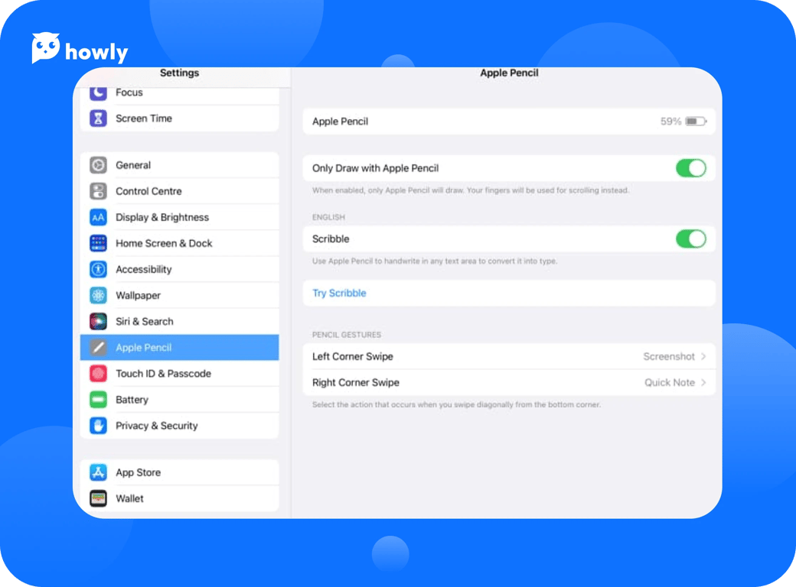Click the Siri & Search icon
796x587 pixels.
98,321
